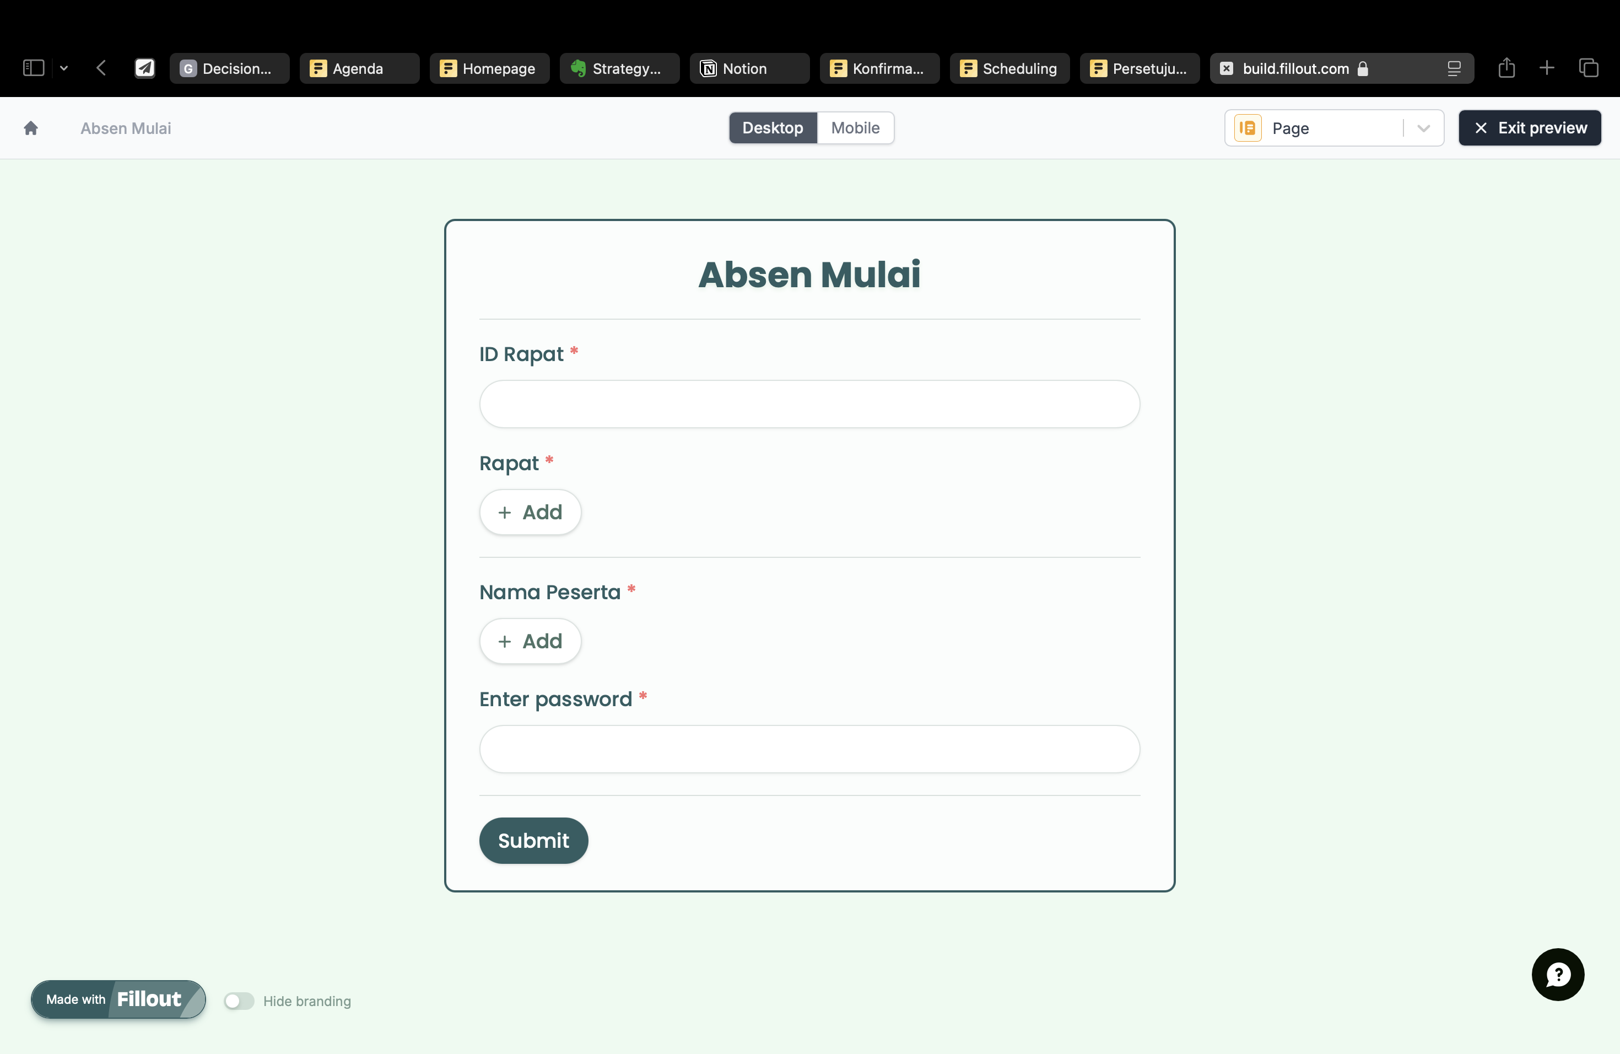The width and height of the screenshot is (1620, 1054).
Task: Click the build.fillout.com address bar
Action: tap(1342, 68)
